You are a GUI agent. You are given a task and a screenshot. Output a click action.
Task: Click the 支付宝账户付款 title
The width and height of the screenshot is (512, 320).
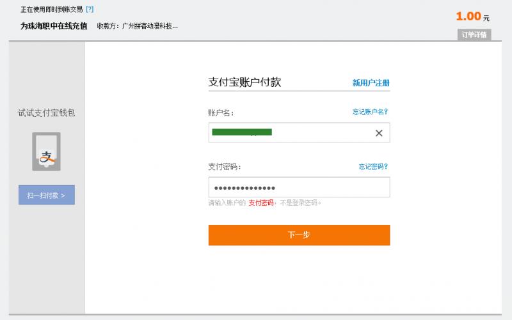244,82
